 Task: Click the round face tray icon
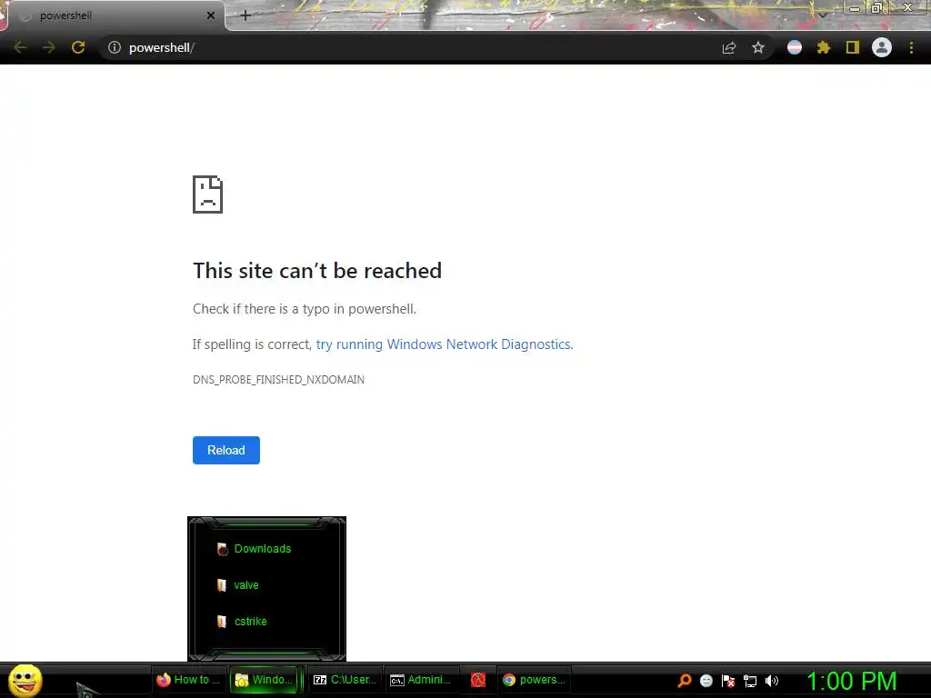(x=706, y=681)
